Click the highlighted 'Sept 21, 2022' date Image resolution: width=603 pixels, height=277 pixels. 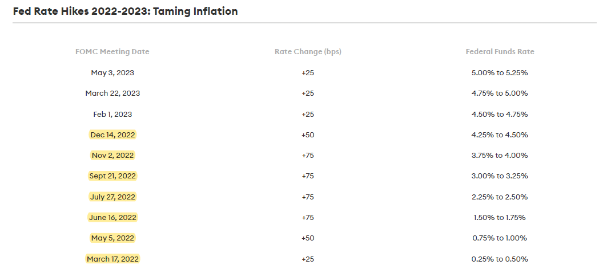[112, 176]
